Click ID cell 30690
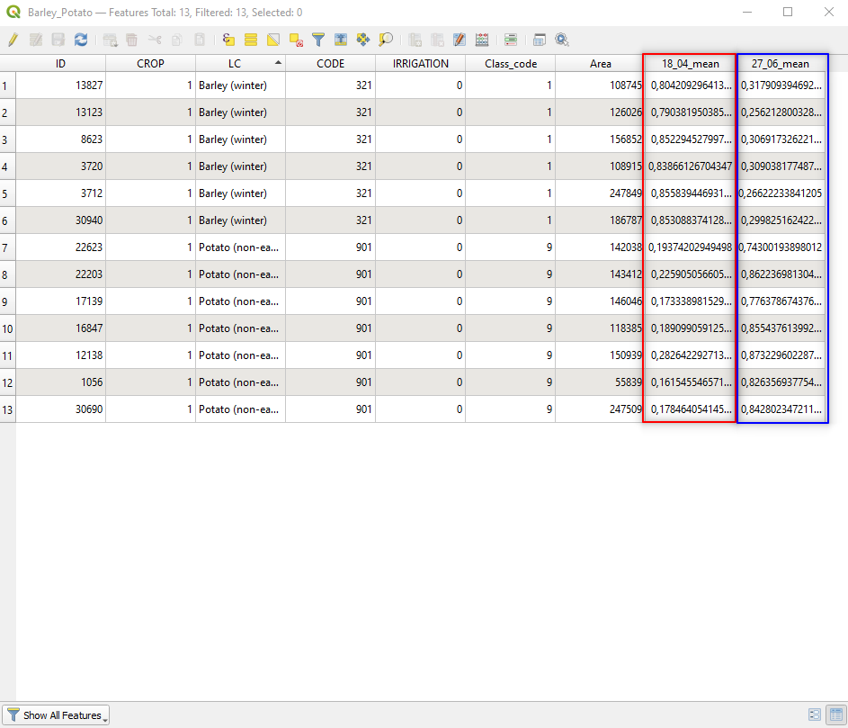The height and width of the screenshot is (728, 848). coord(60,409)
